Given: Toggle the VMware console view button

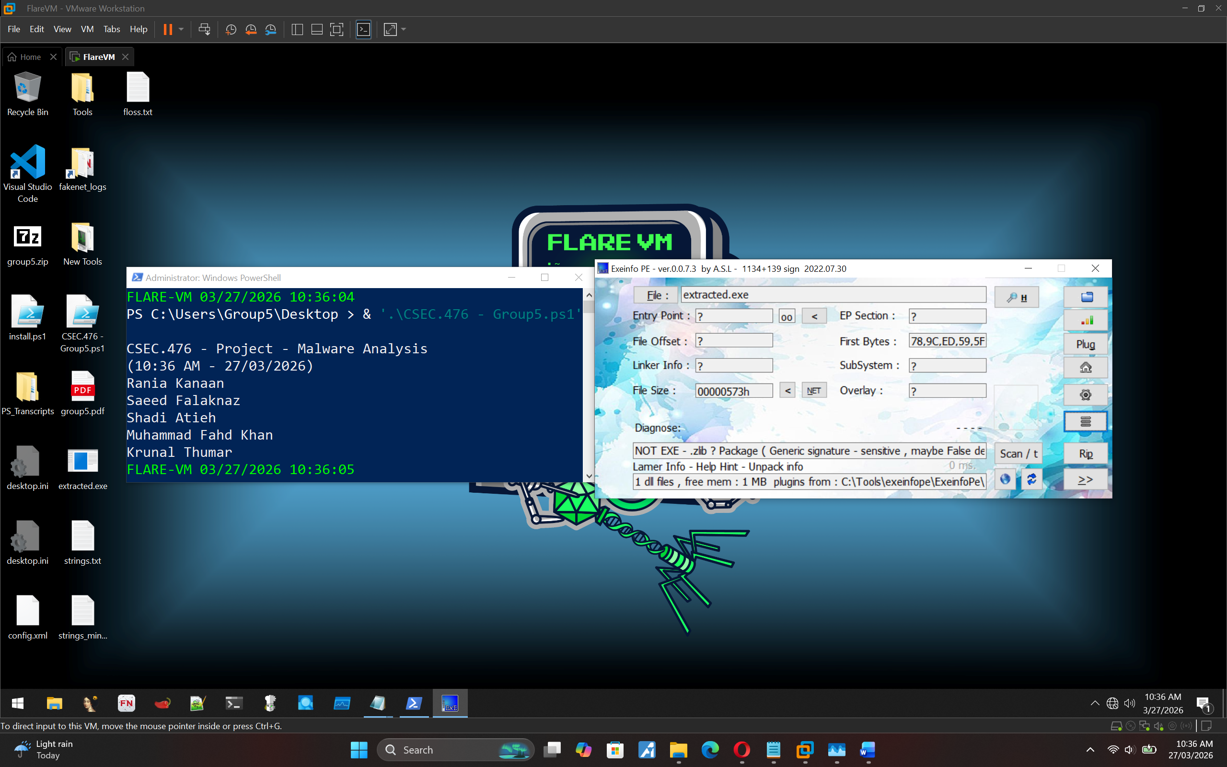Looking at the screenshot, I should pos(363,29).
